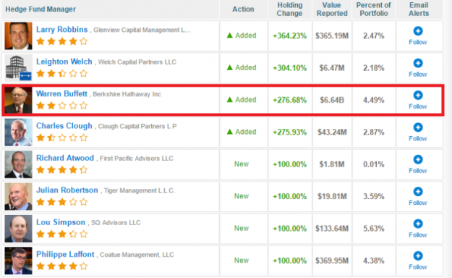This screenshot has width=452, height=278.
Task: Click Tiger Management L.L.C. fund name
Action: click(140, 190)
